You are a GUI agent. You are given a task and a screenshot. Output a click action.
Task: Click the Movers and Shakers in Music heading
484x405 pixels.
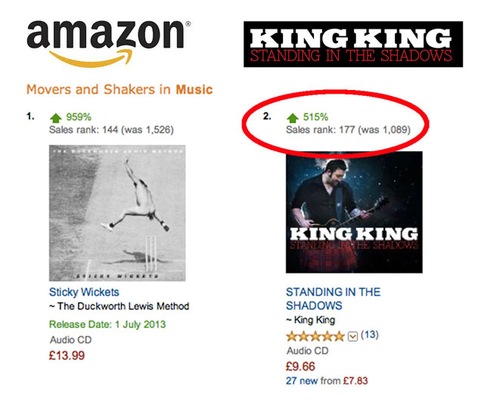(x=119, y=89)
